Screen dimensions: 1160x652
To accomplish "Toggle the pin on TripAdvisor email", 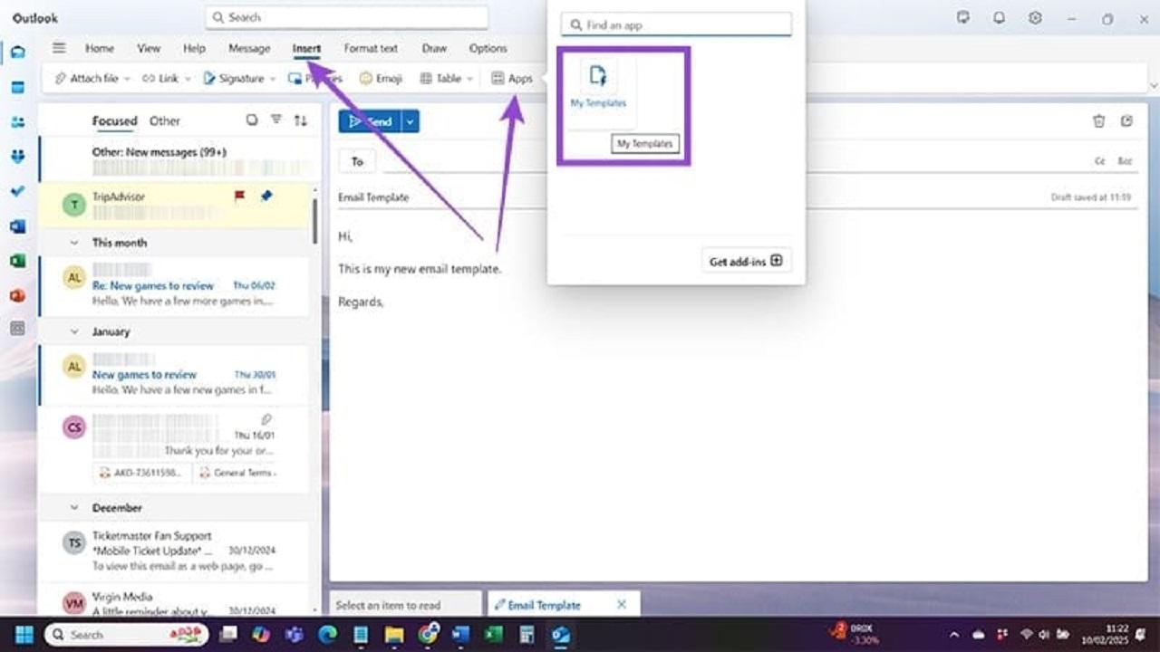I will (x=266, y=196).
